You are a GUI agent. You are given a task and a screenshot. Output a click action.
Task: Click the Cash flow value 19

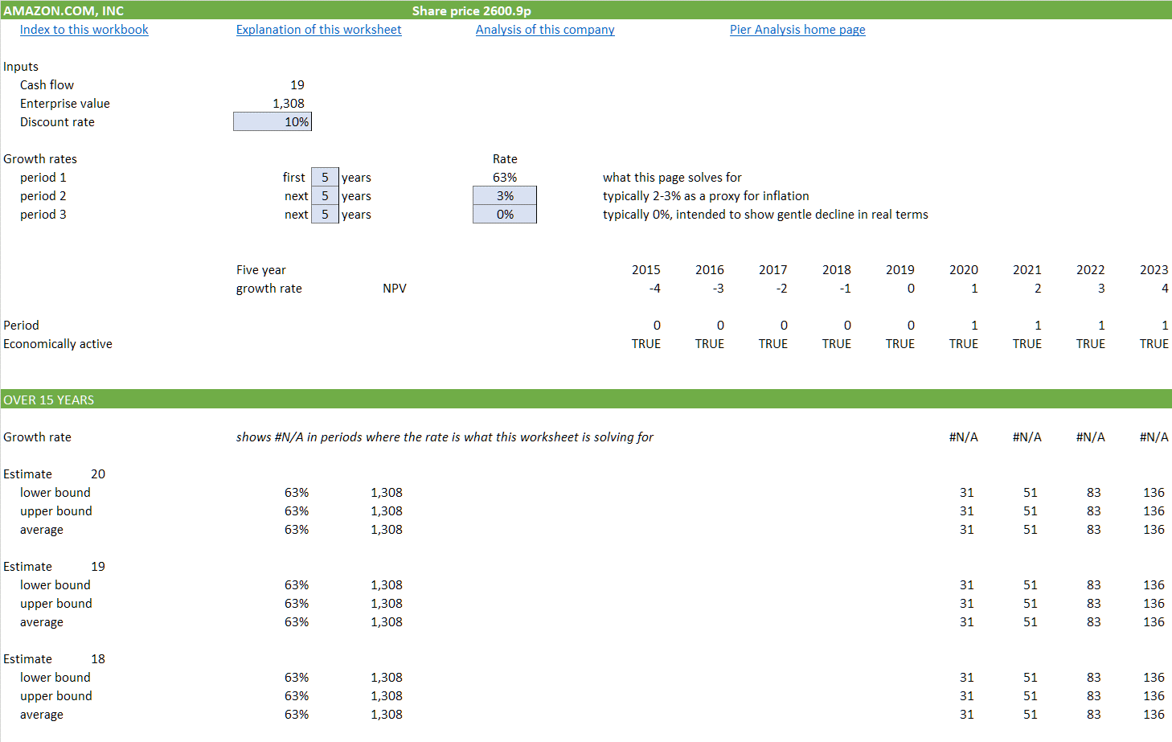pos(297,84)
